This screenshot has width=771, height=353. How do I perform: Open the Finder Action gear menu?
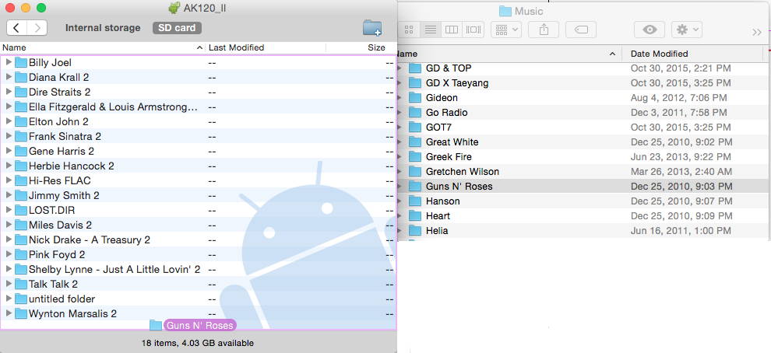(686, 30)
